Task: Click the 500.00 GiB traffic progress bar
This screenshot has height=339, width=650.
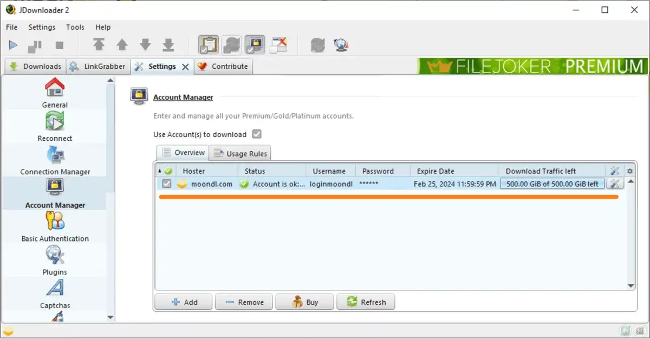Action: click(552, 184)
